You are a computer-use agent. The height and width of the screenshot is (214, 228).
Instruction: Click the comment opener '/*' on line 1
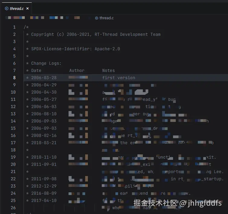point(26,27)
